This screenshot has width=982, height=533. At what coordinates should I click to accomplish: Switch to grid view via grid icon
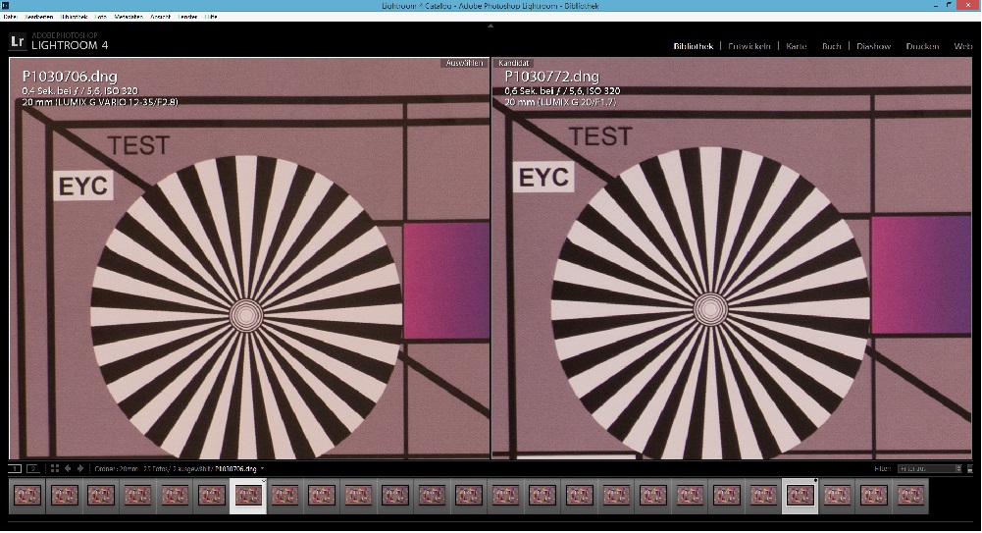tap(55, 468)
